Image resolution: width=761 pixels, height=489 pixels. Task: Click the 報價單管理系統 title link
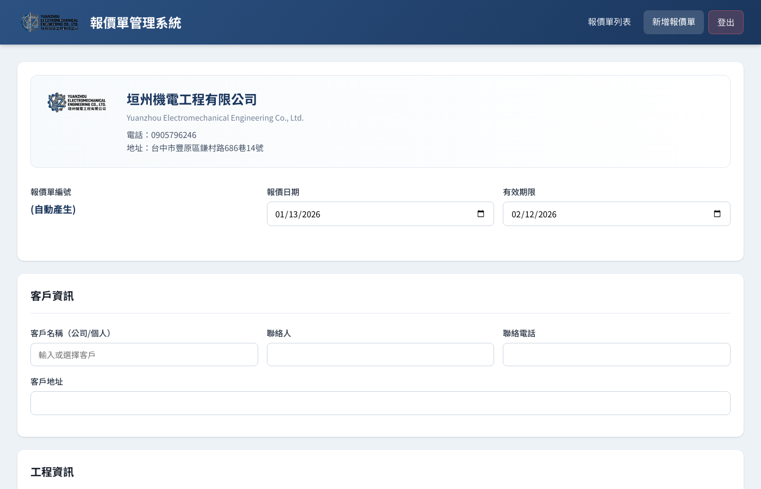(x=135, y=23)
